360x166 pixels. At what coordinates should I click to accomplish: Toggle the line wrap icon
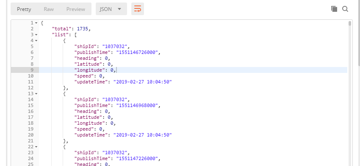tap(138, 9)
